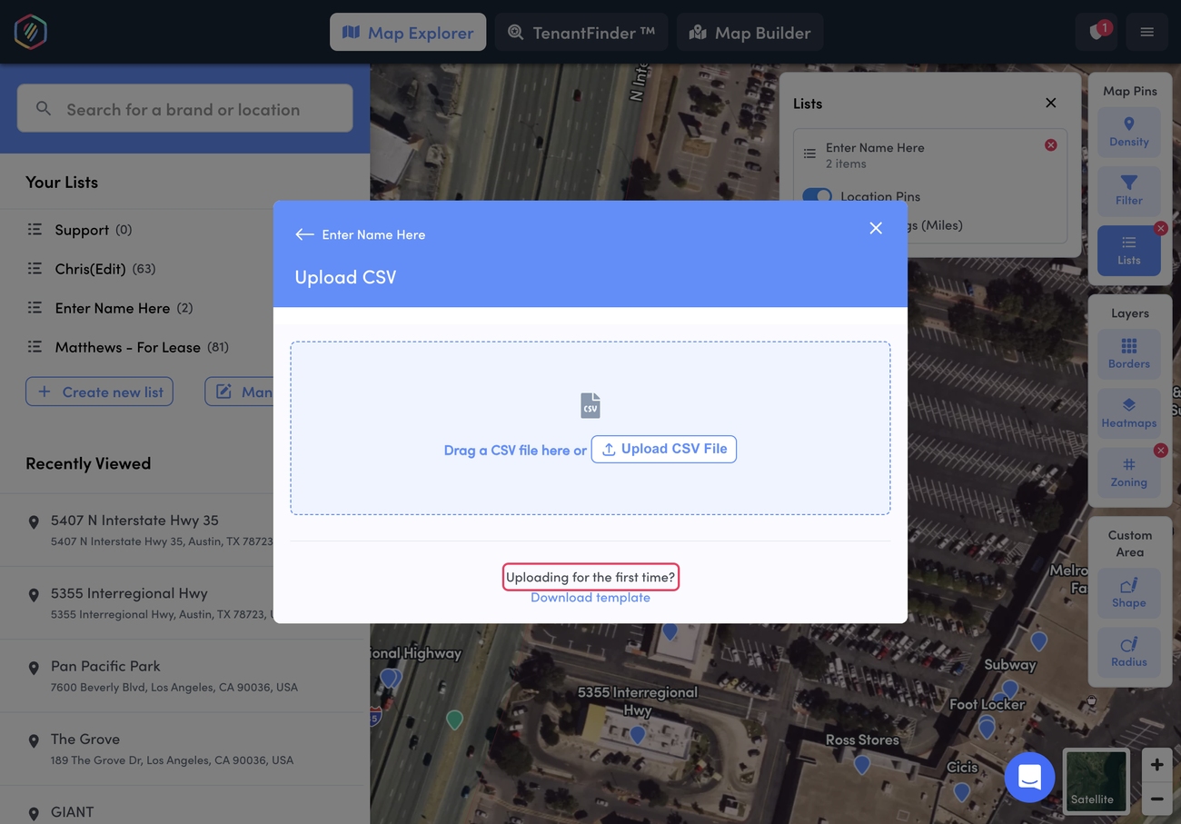Click the app logo in top-left corner
1181x824 pixels.
pyautogui.click(x=31, y=32)
